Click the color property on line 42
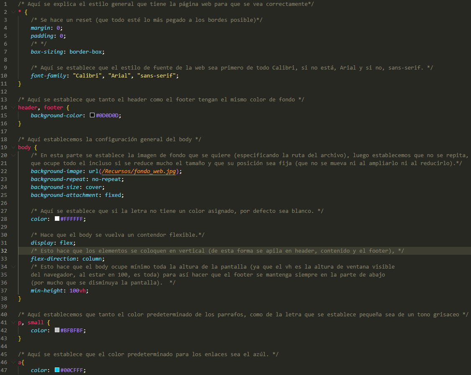This screenshot has height=375, width=471. [x=39, y=330]
